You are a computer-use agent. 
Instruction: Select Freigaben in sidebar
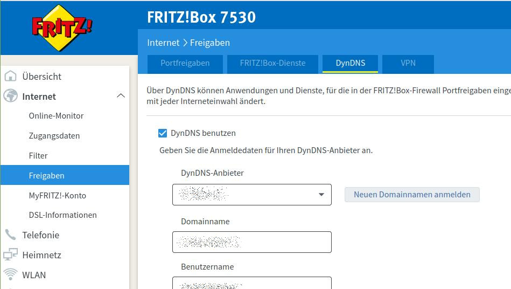[65, 175]
